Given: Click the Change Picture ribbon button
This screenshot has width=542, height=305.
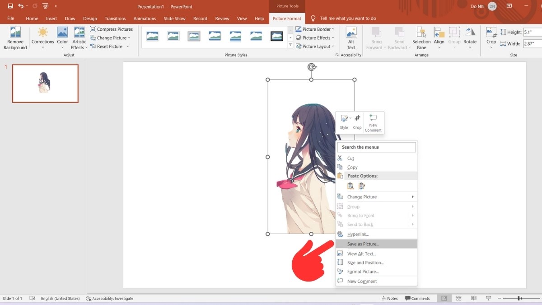Looking at the screenshot, I should (110, 38).
